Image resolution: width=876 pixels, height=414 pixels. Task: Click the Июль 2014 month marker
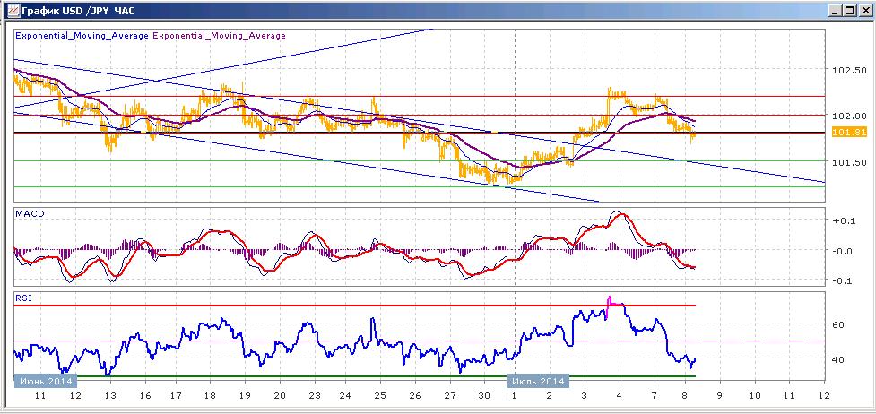pos(537,382)
